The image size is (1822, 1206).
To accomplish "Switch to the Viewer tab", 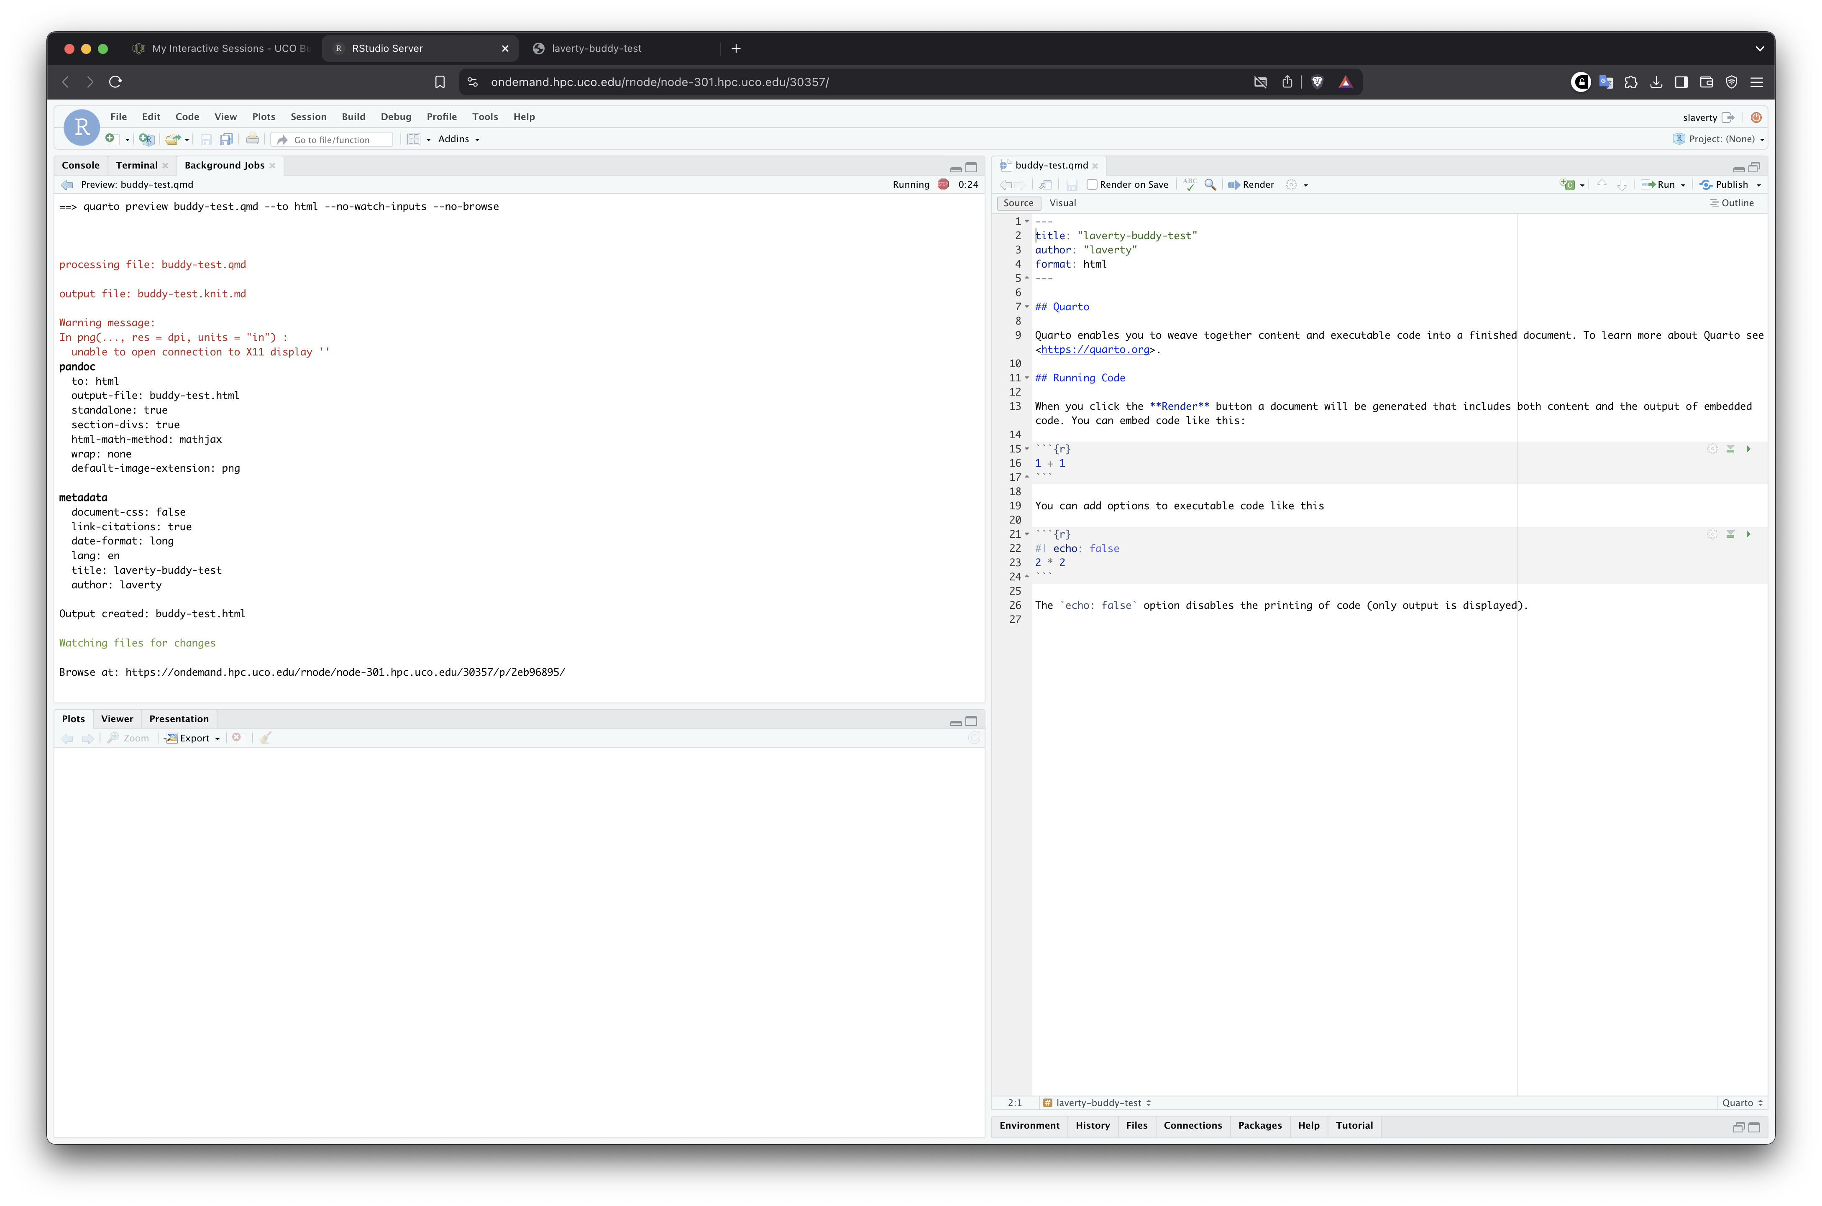I will click(117, 719).
